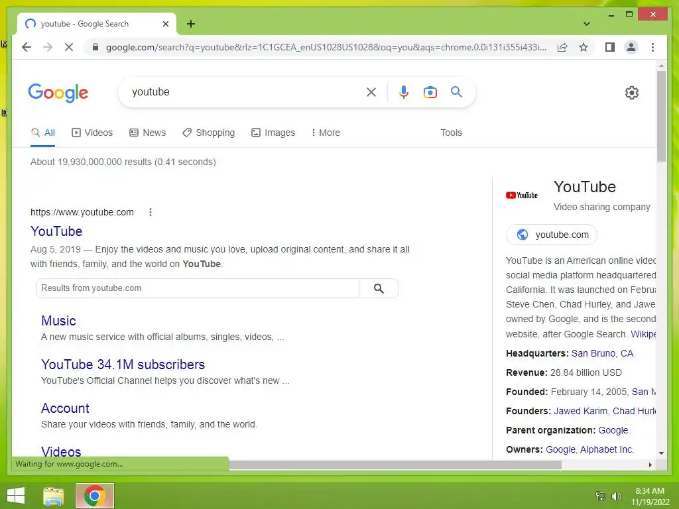Open the YouTube 34.1M subscribers link
This screenshot has width=679, height=509.
(x=123, y=365)
